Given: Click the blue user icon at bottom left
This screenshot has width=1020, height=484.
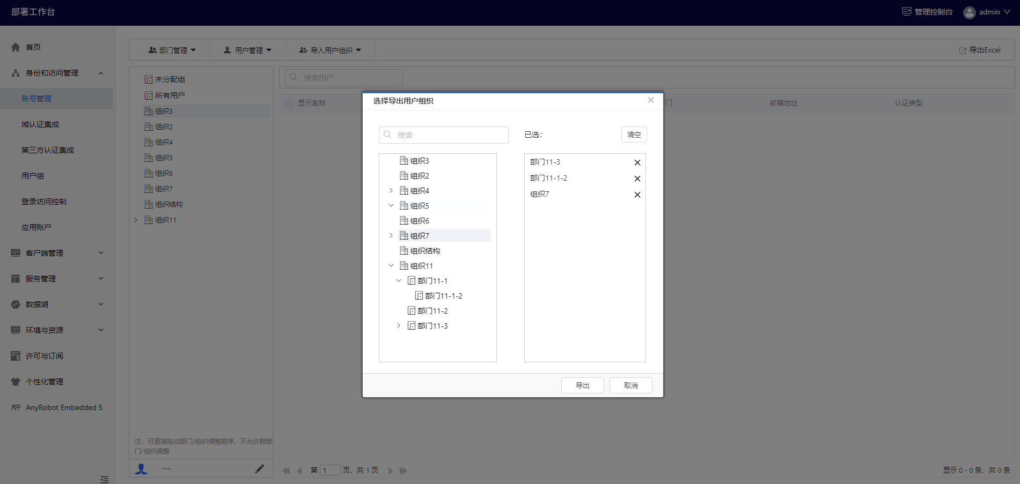Looking at the screenshot, I should [x=141, y=469].
